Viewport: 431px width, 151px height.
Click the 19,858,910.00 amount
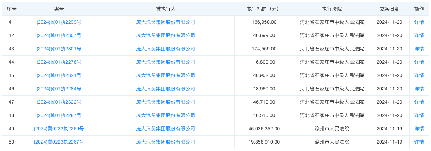[264, 142]
